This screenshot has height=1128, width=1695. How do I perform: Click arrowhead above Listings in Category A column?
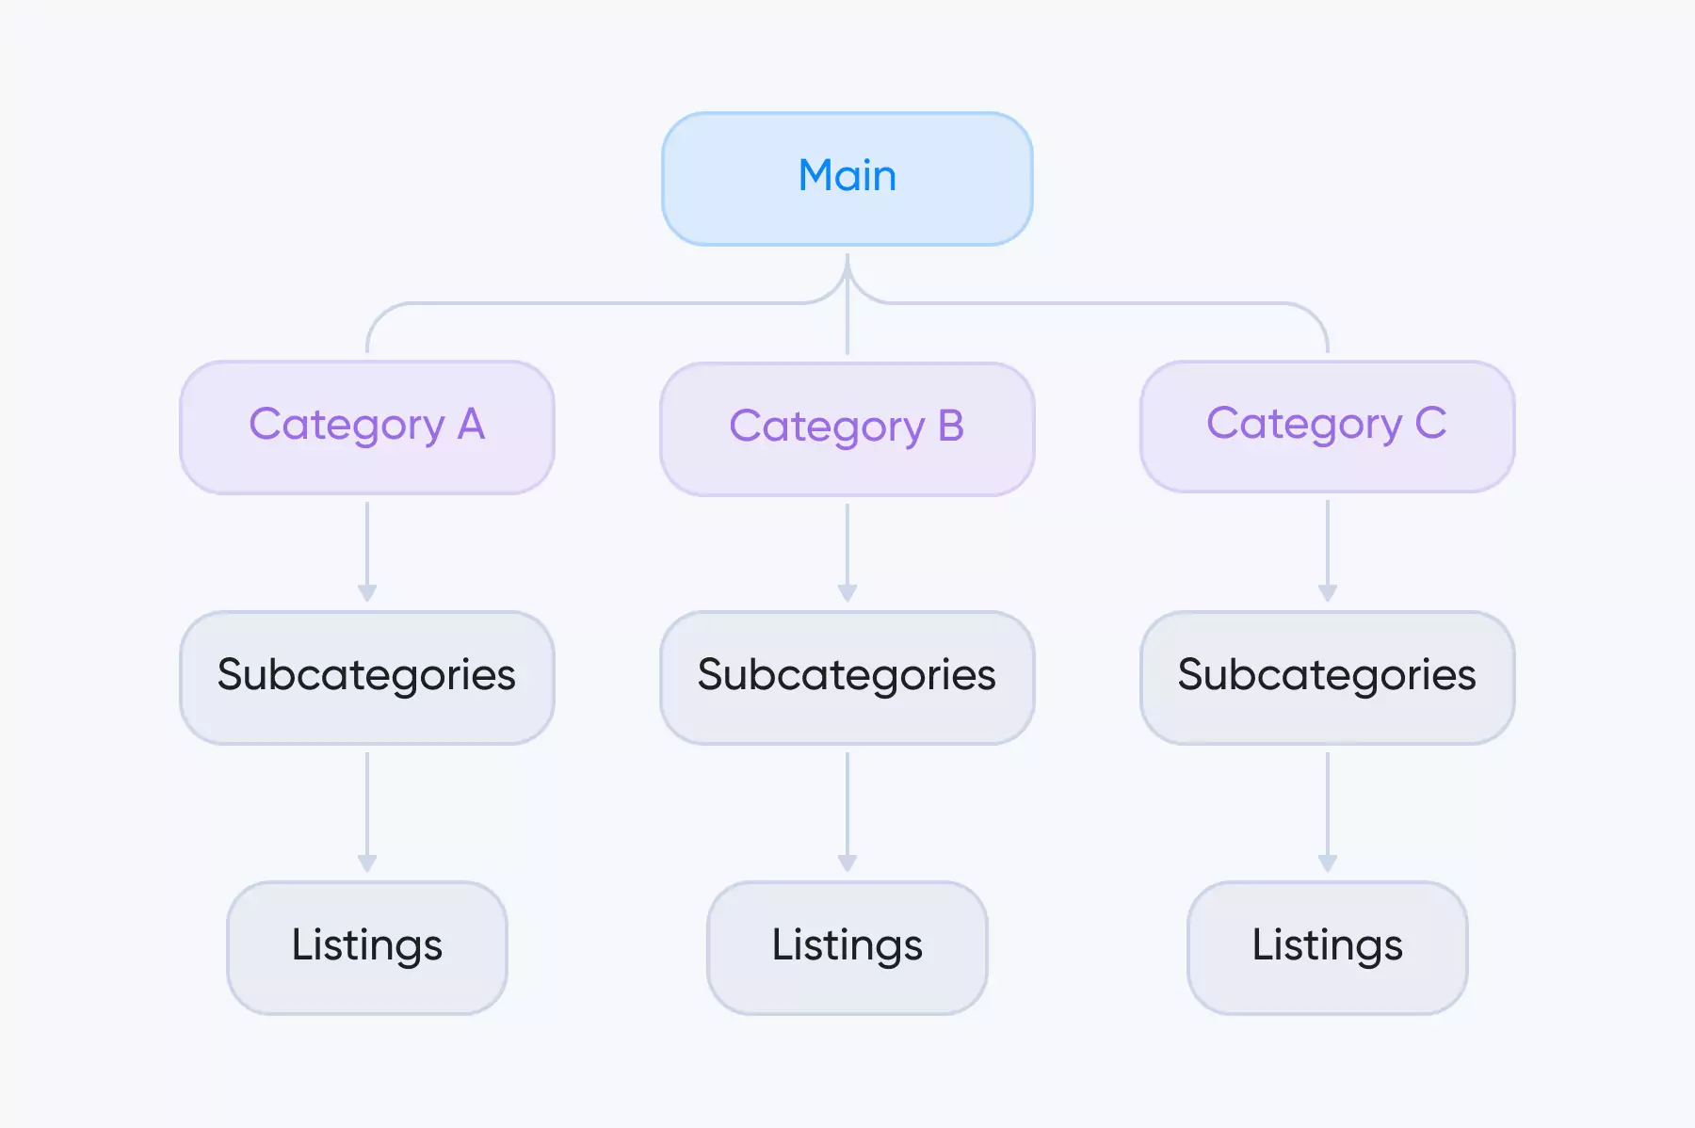tap(367, 863)
